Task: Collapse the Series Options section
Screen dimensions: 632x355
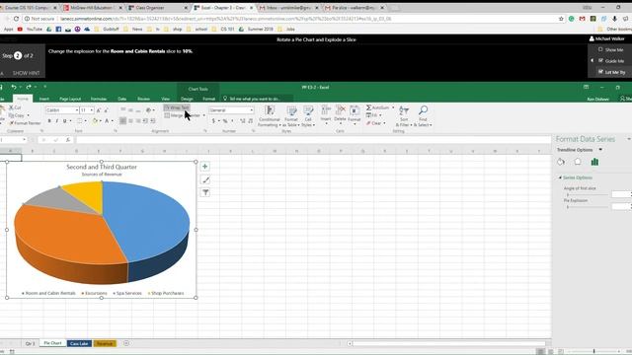Action: (560, 177)
